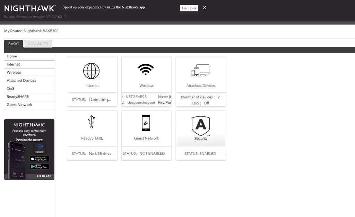
Task: Click the Google Play badge
Action: point(40,167)
